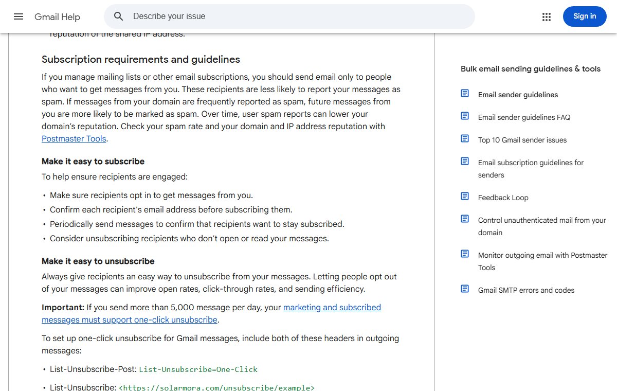617x391 pixels.
Task: Click the Top 10 Gmail sender issues icon
Action: [x=465, y=138]
